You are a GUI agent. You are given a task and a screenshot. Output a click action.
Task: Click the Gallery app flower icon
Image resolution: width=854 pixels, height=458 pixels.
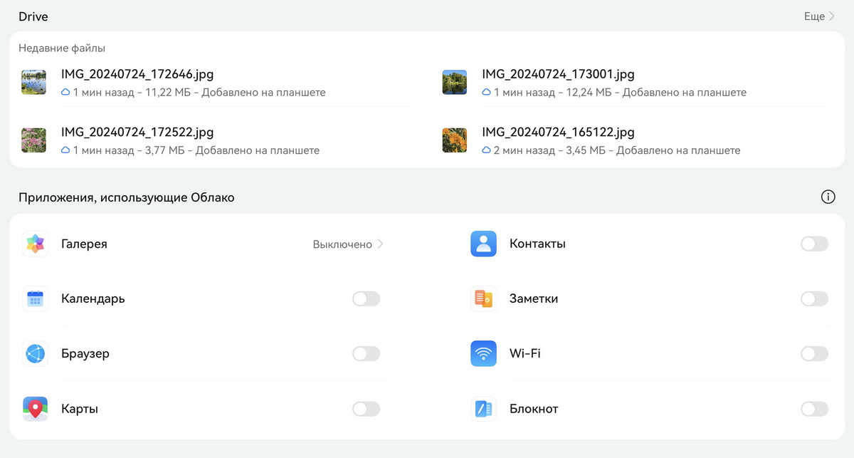35,244
